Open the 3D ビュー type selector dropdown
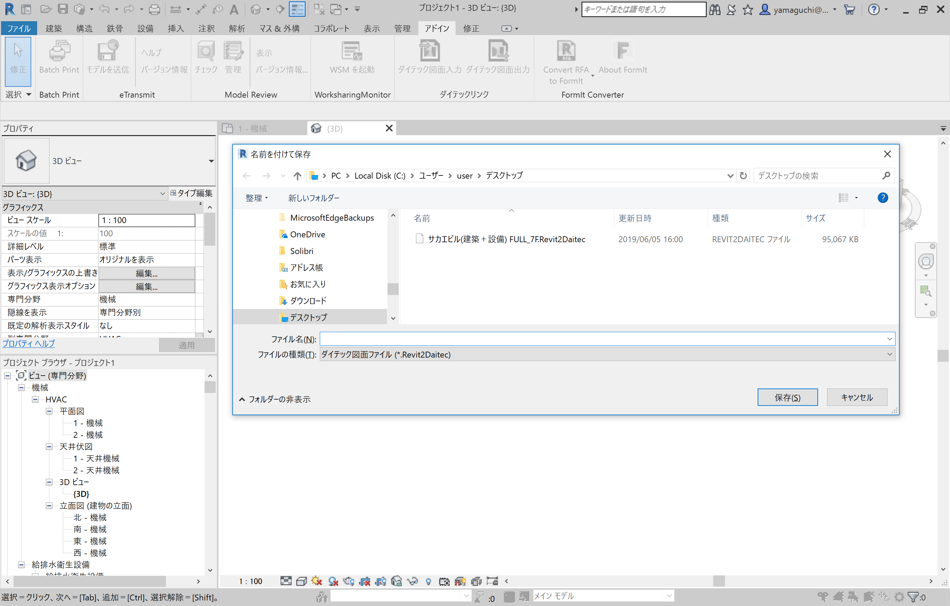 pos(211,161)
